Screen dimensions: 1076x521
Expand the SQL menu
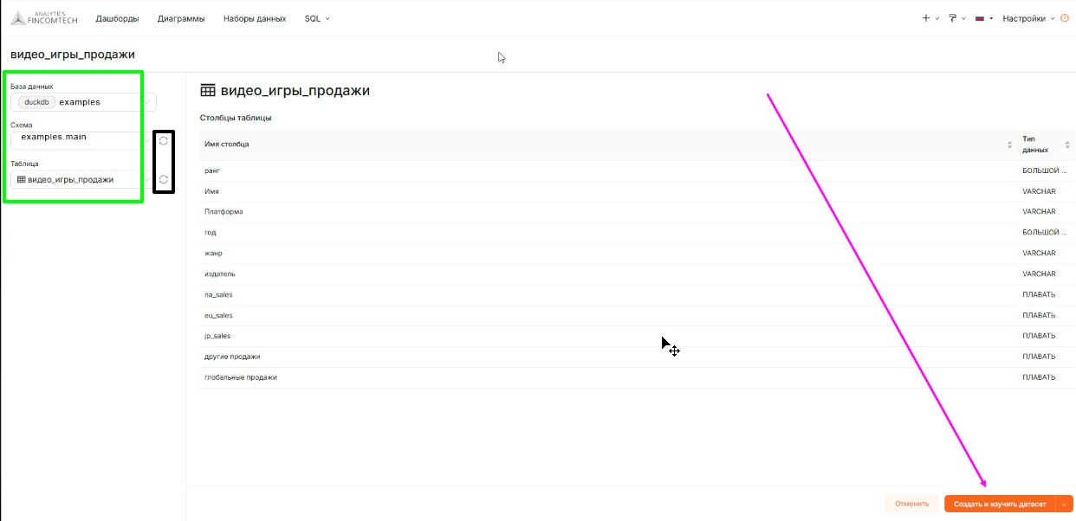[317, 18]
